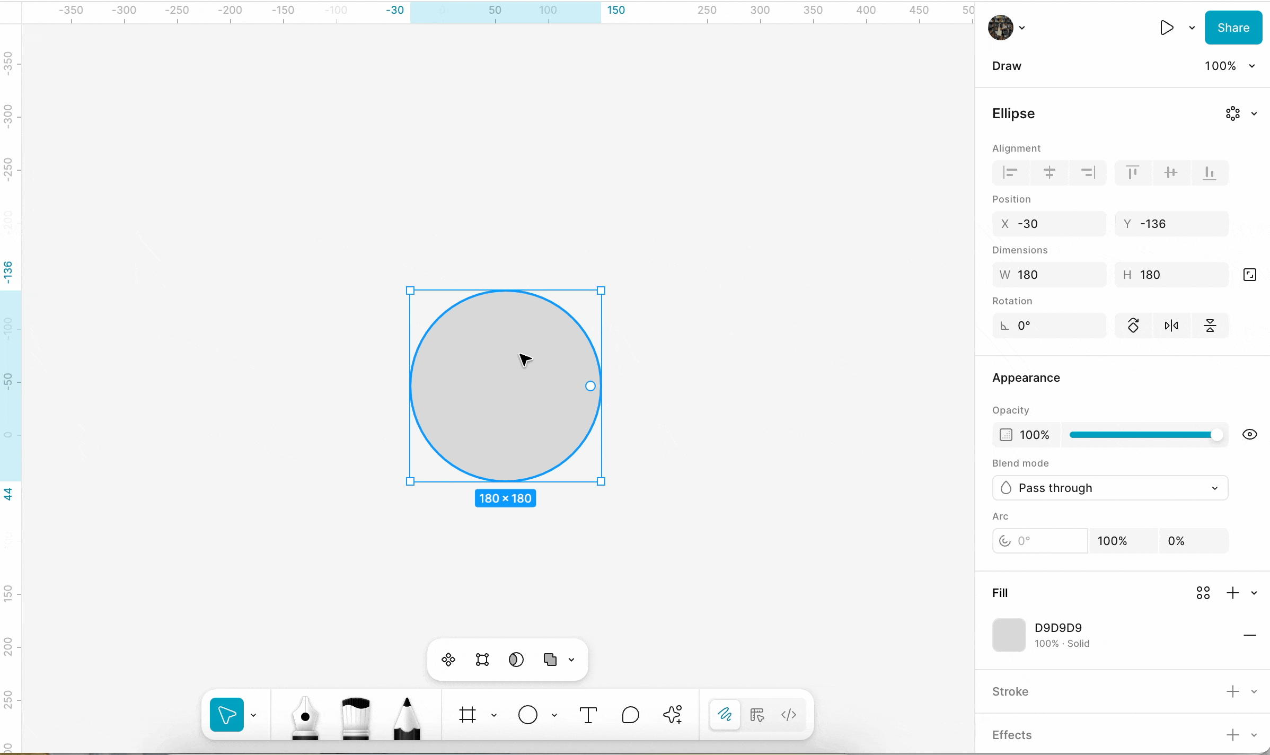
Task: Switch to Dev Mode code toggle
Action: (789, 715)
